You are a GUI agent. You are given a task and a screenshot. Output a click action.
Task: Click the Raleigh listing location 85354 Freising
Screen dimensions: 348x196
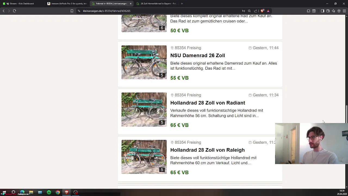[186, 142]
